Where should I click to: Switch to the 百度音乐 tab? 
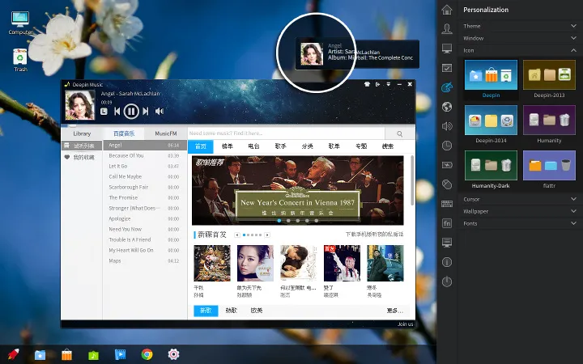pos(124,133)
